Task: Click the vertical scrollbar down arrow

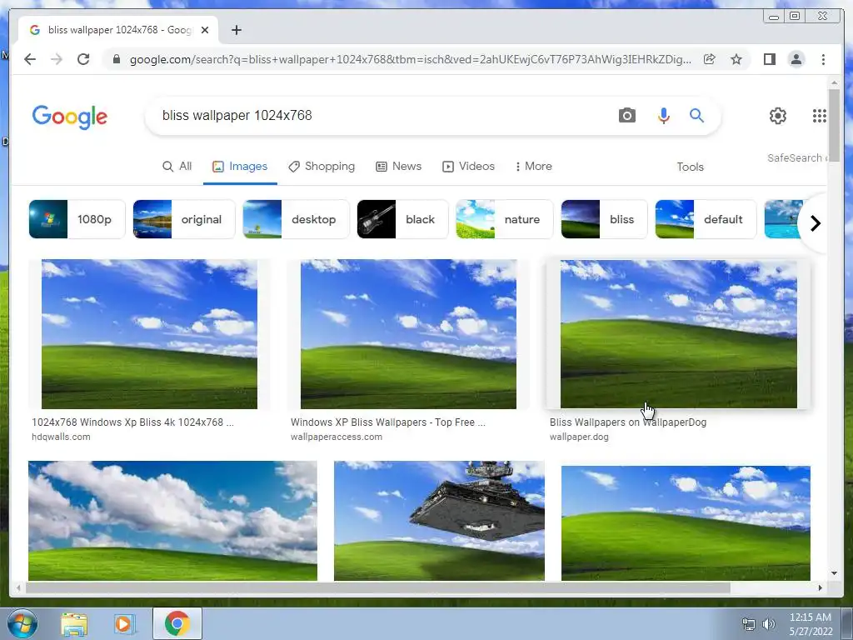Action: click(834, 573)
